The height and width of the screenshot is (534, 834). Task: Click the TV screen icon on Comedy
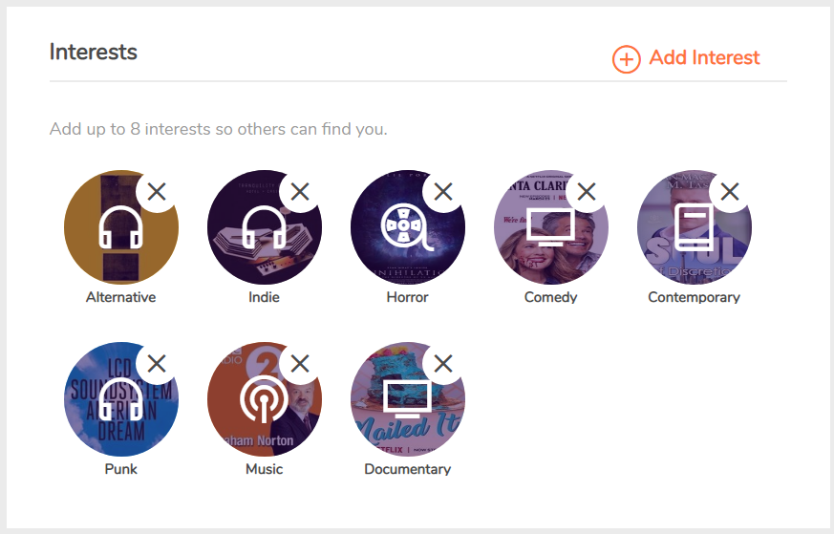tap(551, 227)
